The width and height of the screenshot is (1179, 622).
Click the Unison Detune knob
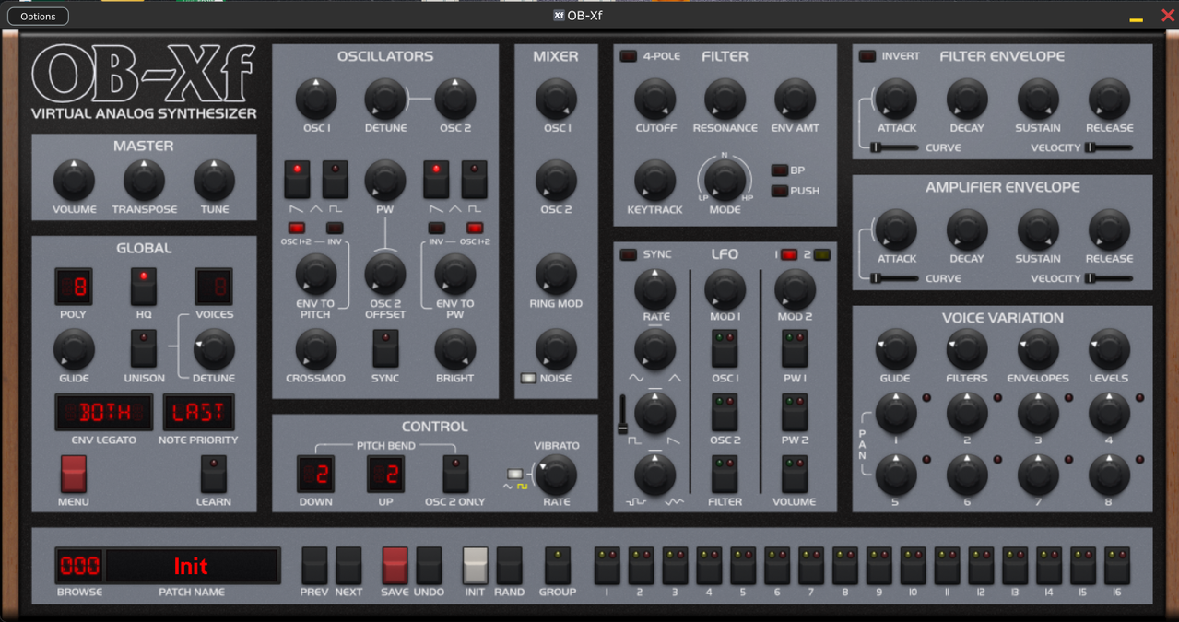tap(214, 349)
